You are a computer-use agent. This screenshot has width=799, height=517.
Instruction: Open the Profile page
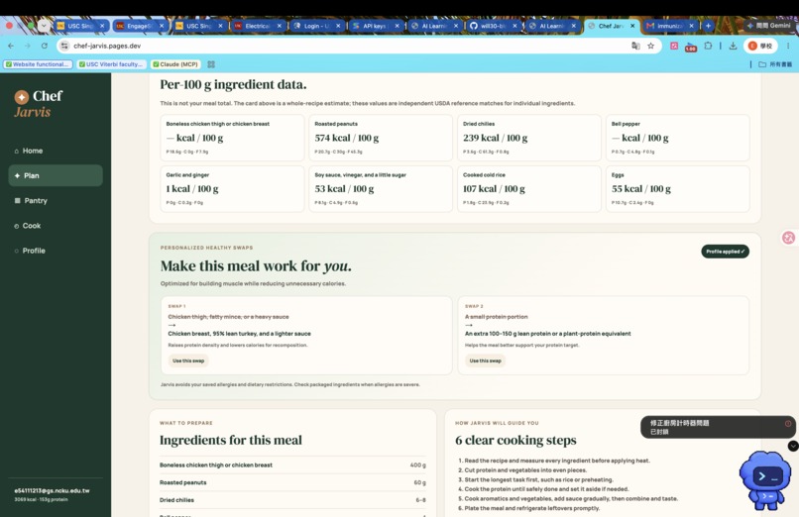pos(56,251)
